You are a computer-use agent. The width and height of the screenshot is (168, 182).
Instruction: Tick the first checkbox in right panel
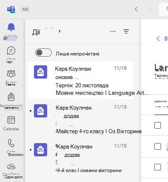click(158, 125)
